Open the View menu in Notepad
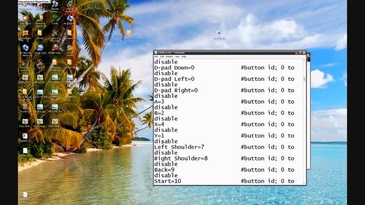This screenshot has height=205, width=365. coord(177,56)
